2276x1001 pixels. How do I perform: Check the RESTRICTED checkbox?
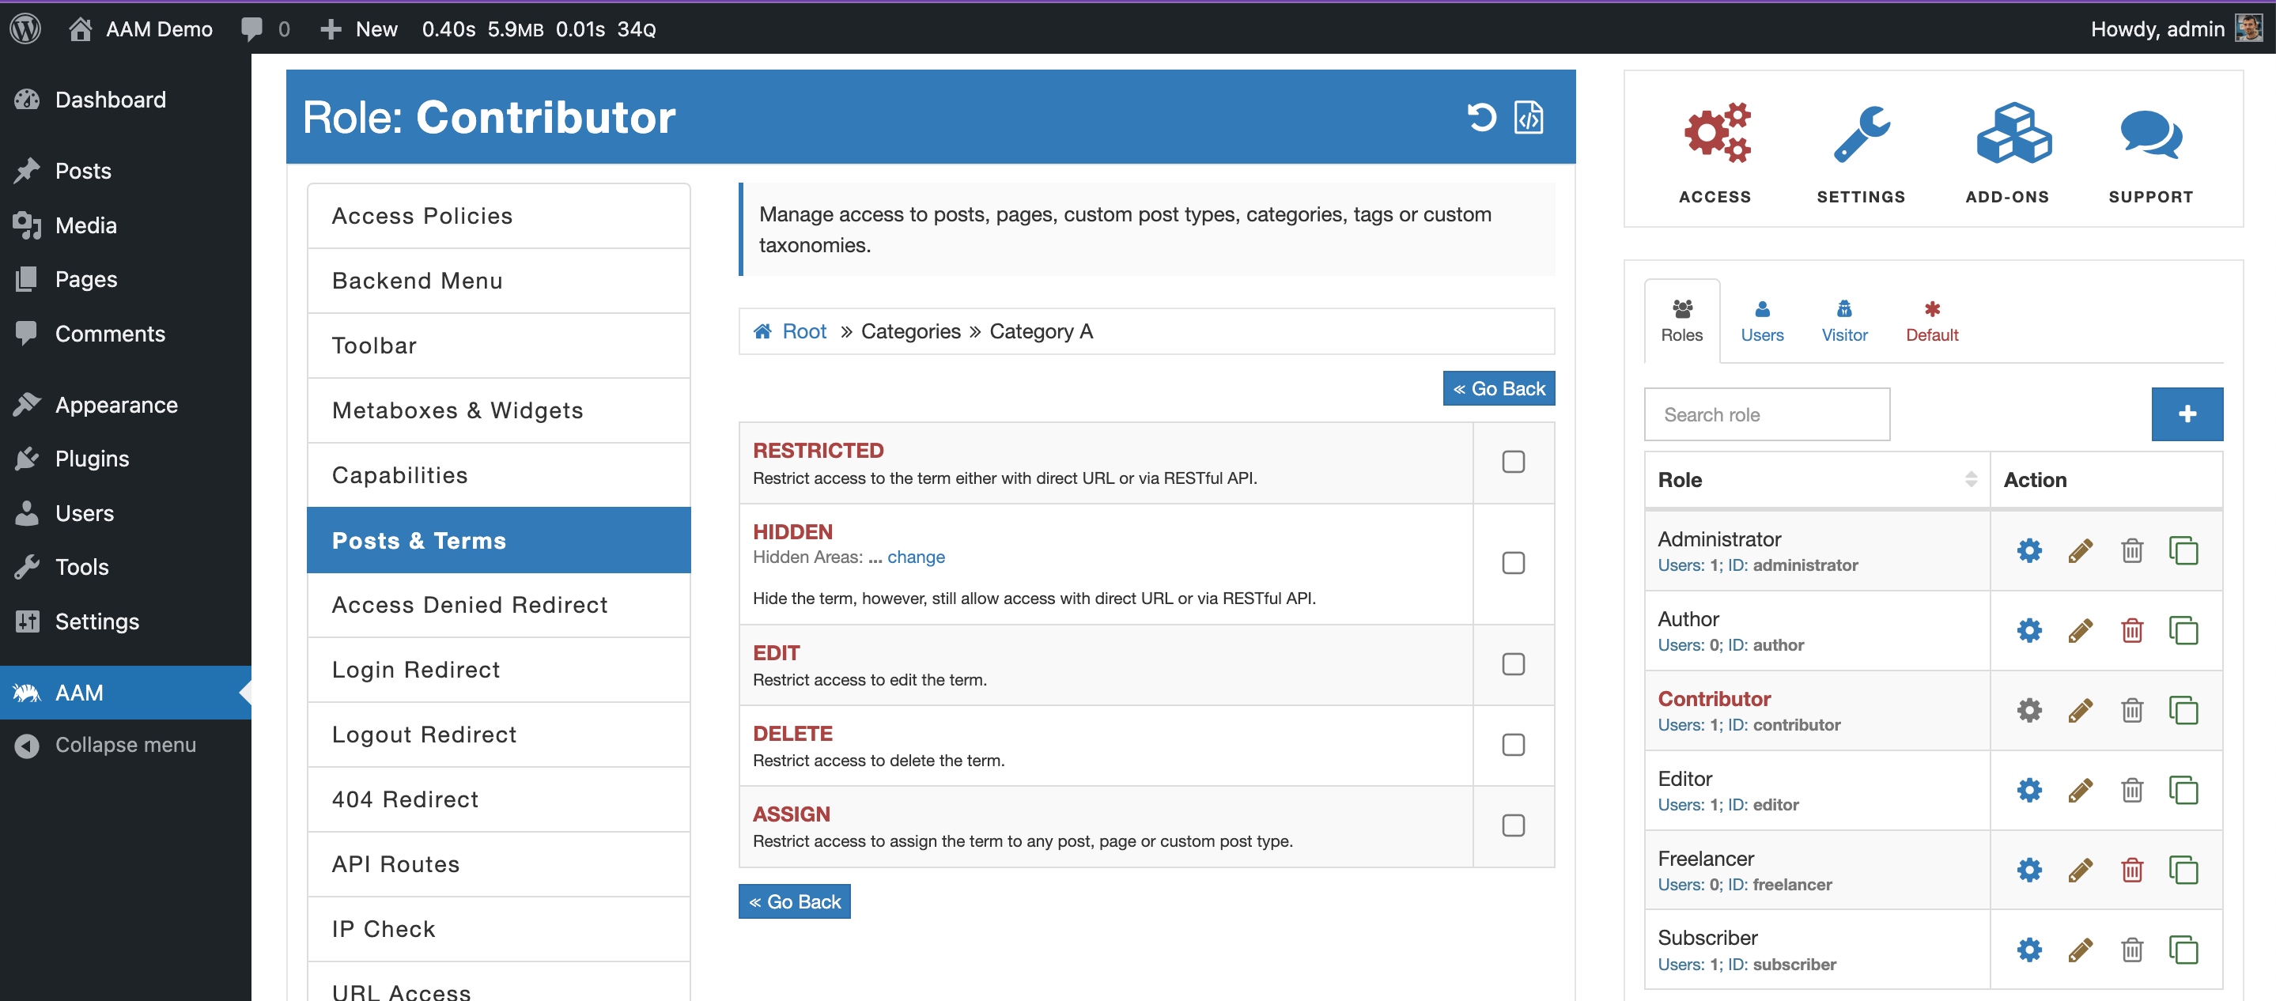coord(1513,461)
